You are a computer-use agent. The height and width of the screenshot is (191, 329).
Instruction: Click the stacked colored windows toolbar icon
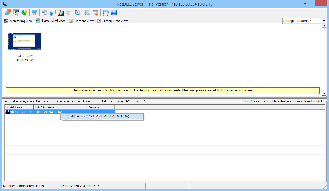click(8, 13)
